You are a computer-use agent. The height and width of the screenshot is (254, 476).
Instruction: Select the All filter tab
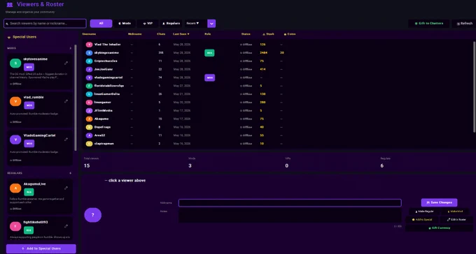(101, 23)
